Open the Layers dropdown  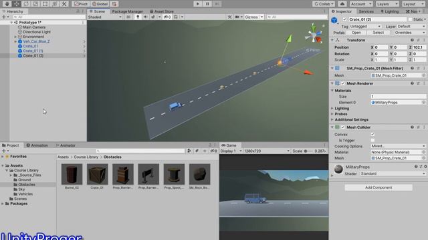[387, 4]
